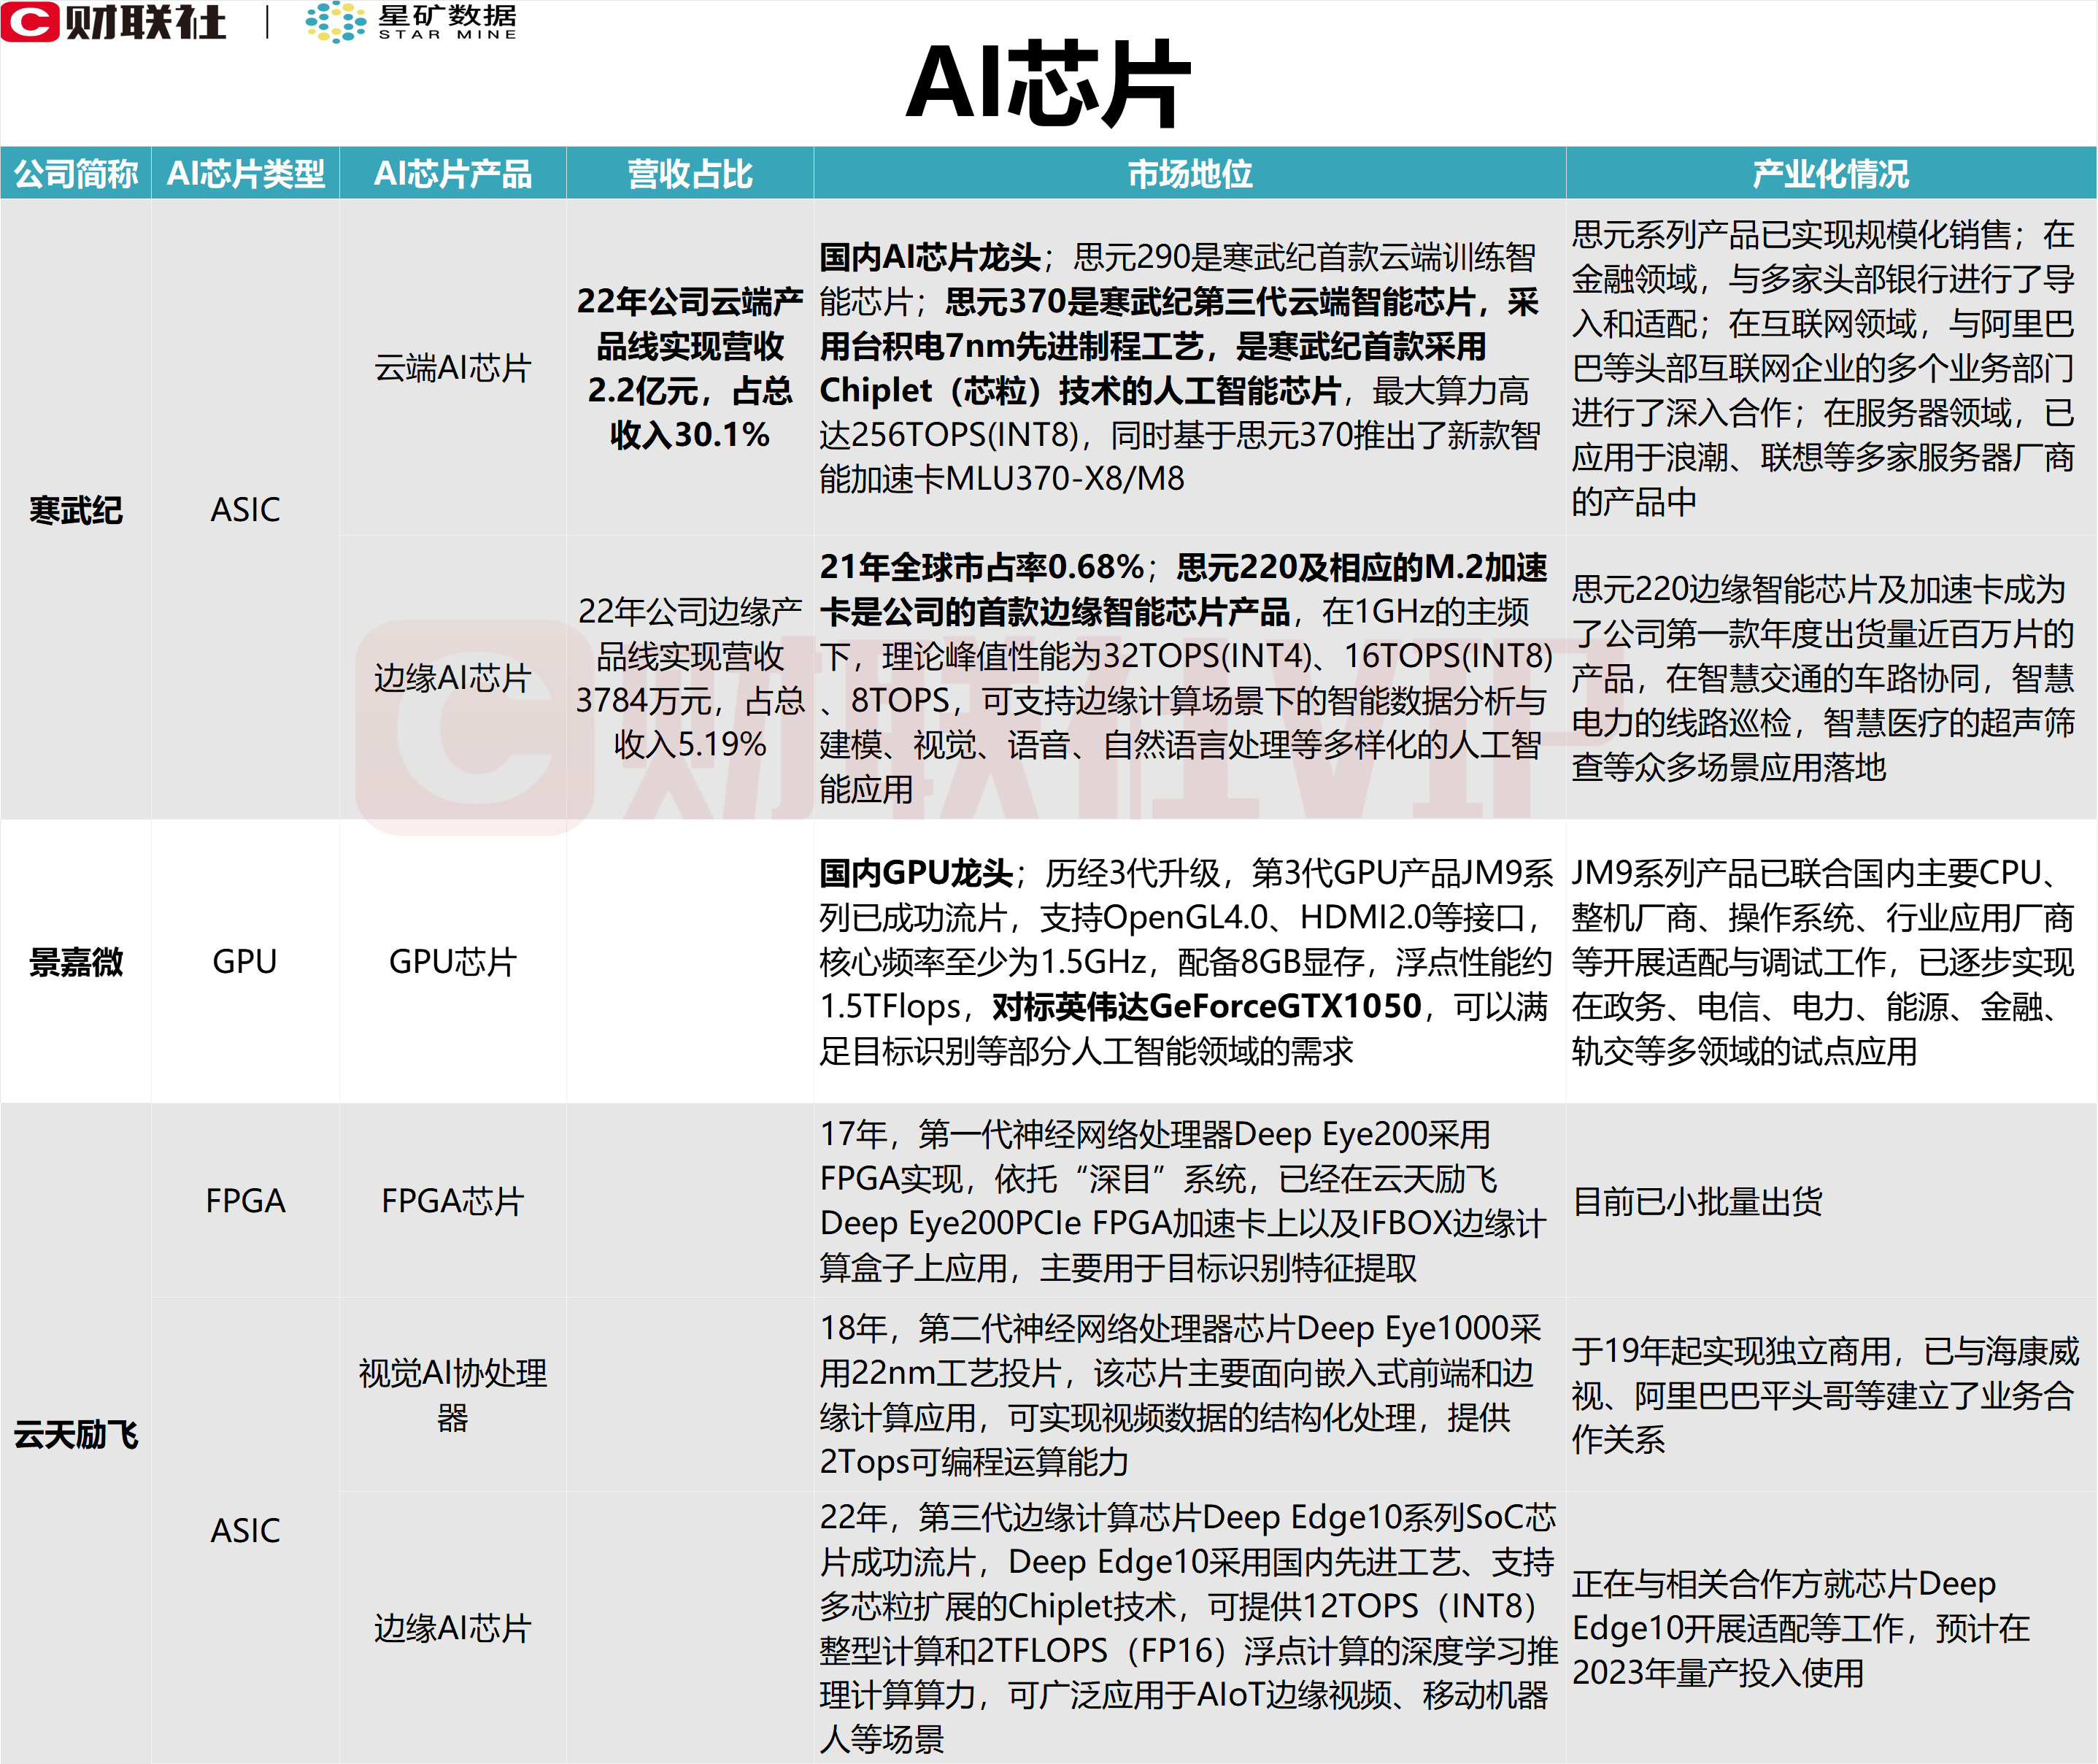Click the cell starting 思元系列产品已实现规模化销售
Viewport: 2098px width, 1764px height.
(x=1831, y=367)
